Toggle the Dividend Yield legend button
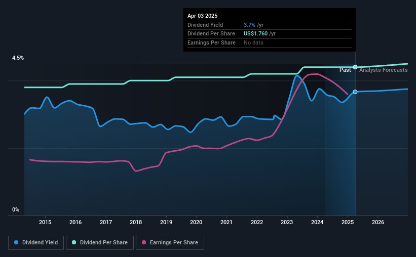416x257 pixels. tap(36, 242)
